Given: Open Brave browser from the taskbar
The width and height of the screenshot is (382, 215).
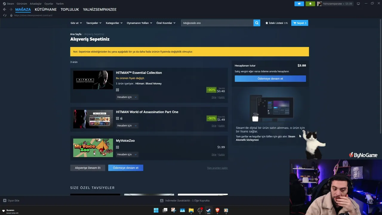Looking at the screenshot, I should (217, 210).
